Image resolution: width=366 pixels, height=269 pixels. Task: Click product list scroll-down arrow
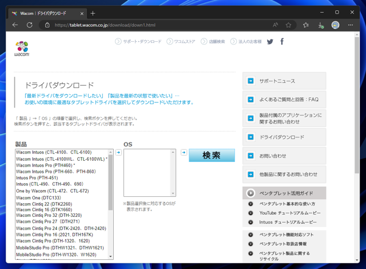click(110, 256)
